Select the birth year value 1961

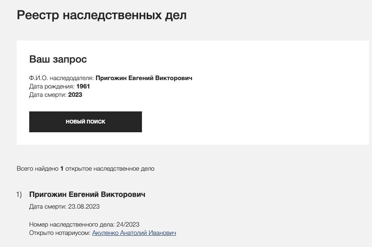point(83,86)
